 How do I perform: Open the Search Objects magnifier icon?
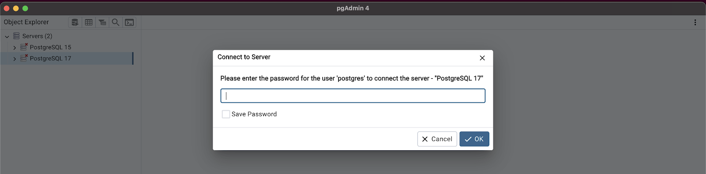tap(116, 22)
